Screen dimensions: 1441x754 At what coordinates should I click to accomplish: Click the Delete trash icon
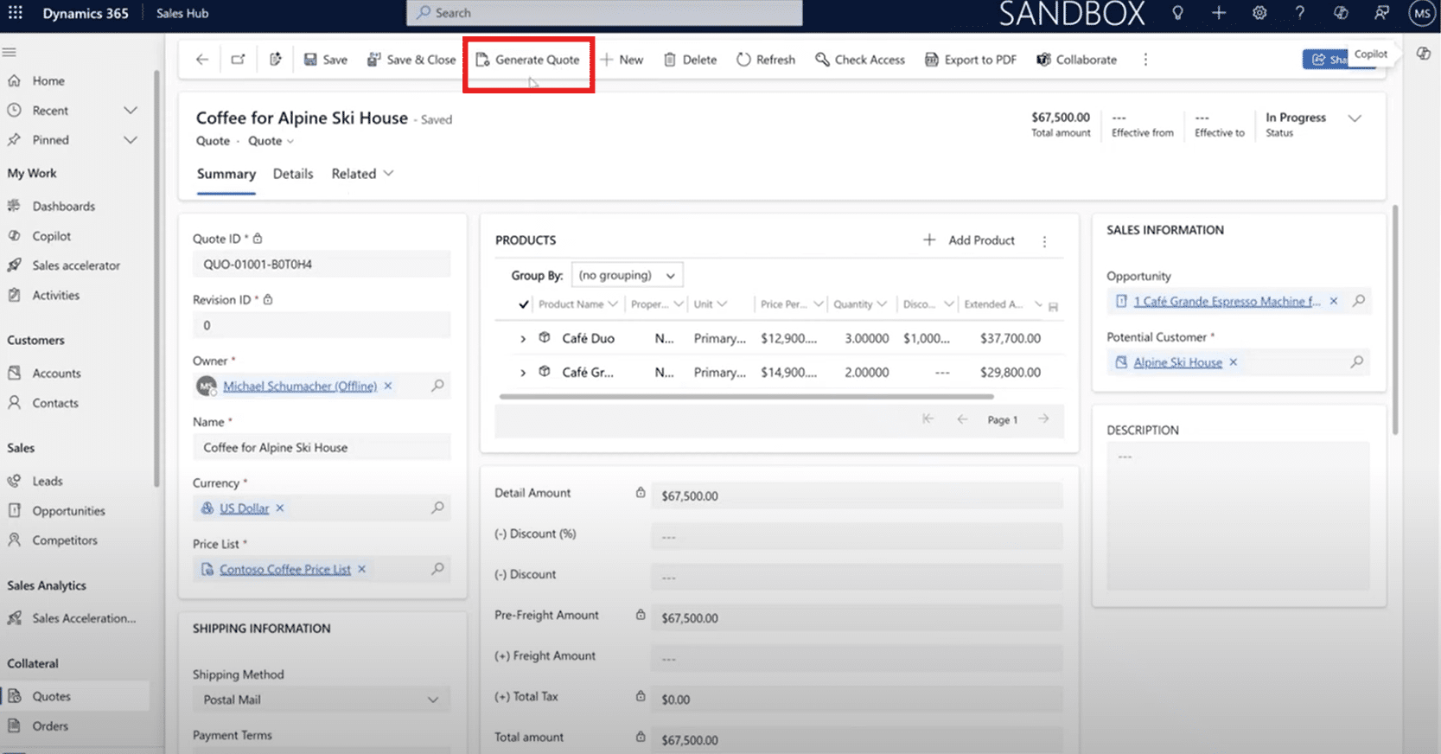tap(670, 60)
